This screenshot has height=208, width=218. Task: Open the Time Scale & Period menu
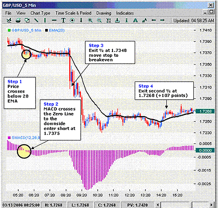coord(73,13)
